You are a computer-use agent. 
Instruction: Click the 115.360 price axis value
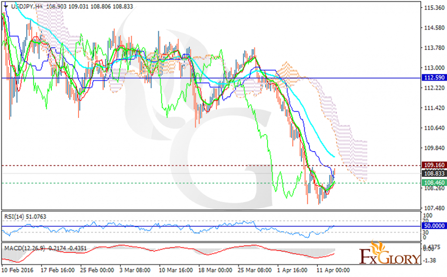click(x=434, y=8)
